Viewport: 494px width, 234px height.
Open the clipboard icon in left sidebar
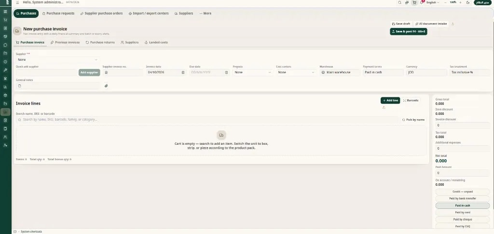tap(5, 128)
